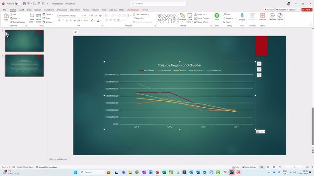314x176 pixels.
Task: Open the Chart Styles brush button
Action: coord(259,69)
